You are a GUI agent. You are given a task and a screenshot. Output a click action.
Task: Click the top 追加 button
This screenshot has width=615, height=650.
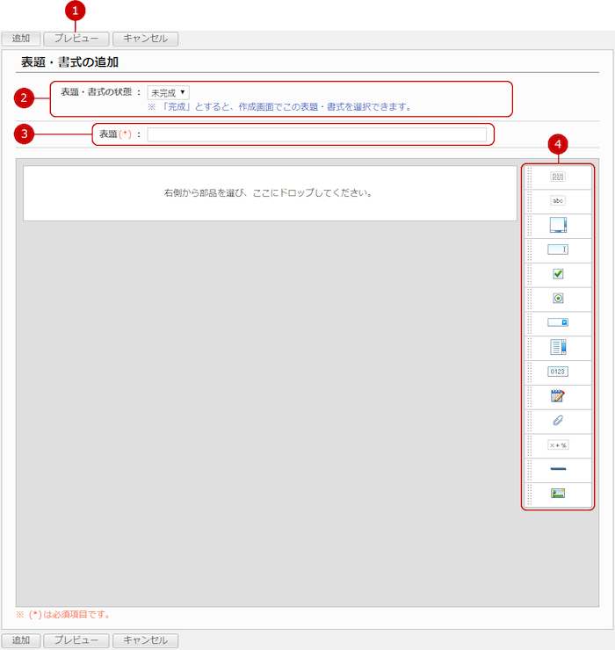click(20, 39)
